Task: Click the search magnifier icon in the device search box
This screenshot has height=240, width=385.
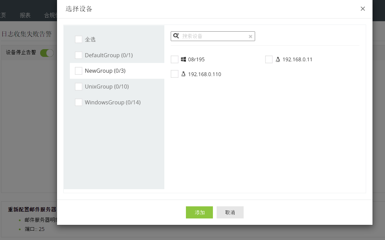Action: [x=176, y=36]
